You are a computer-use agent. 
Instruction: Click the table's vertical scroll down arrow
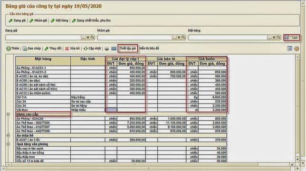tap(297, 160)
